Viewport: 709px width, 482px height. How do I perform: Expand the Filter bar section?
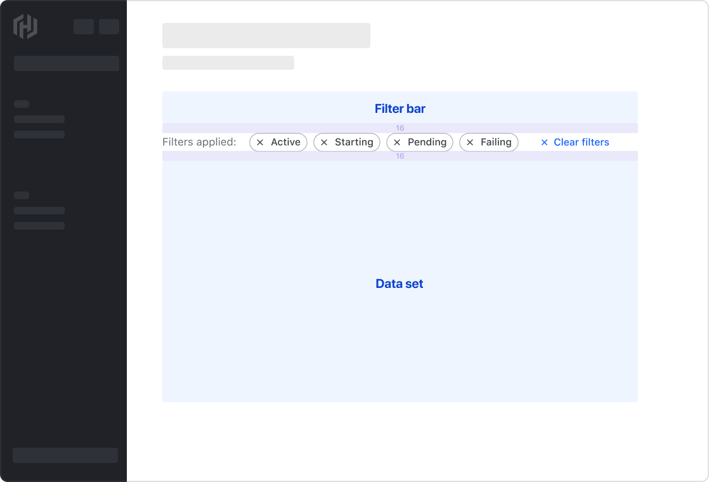[x=400, y=108]
